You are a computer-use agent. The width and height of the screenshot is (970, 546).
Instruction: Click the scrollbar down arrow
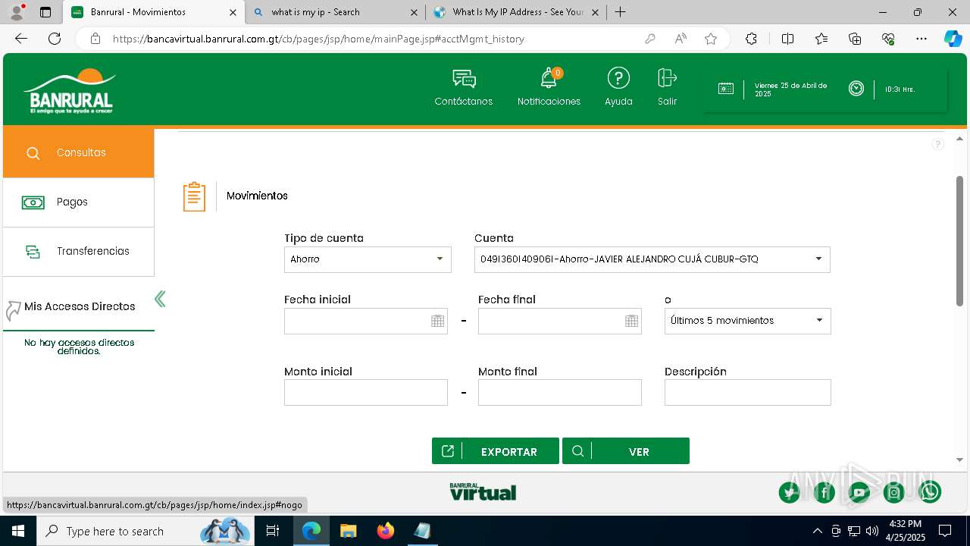(959, 460)
